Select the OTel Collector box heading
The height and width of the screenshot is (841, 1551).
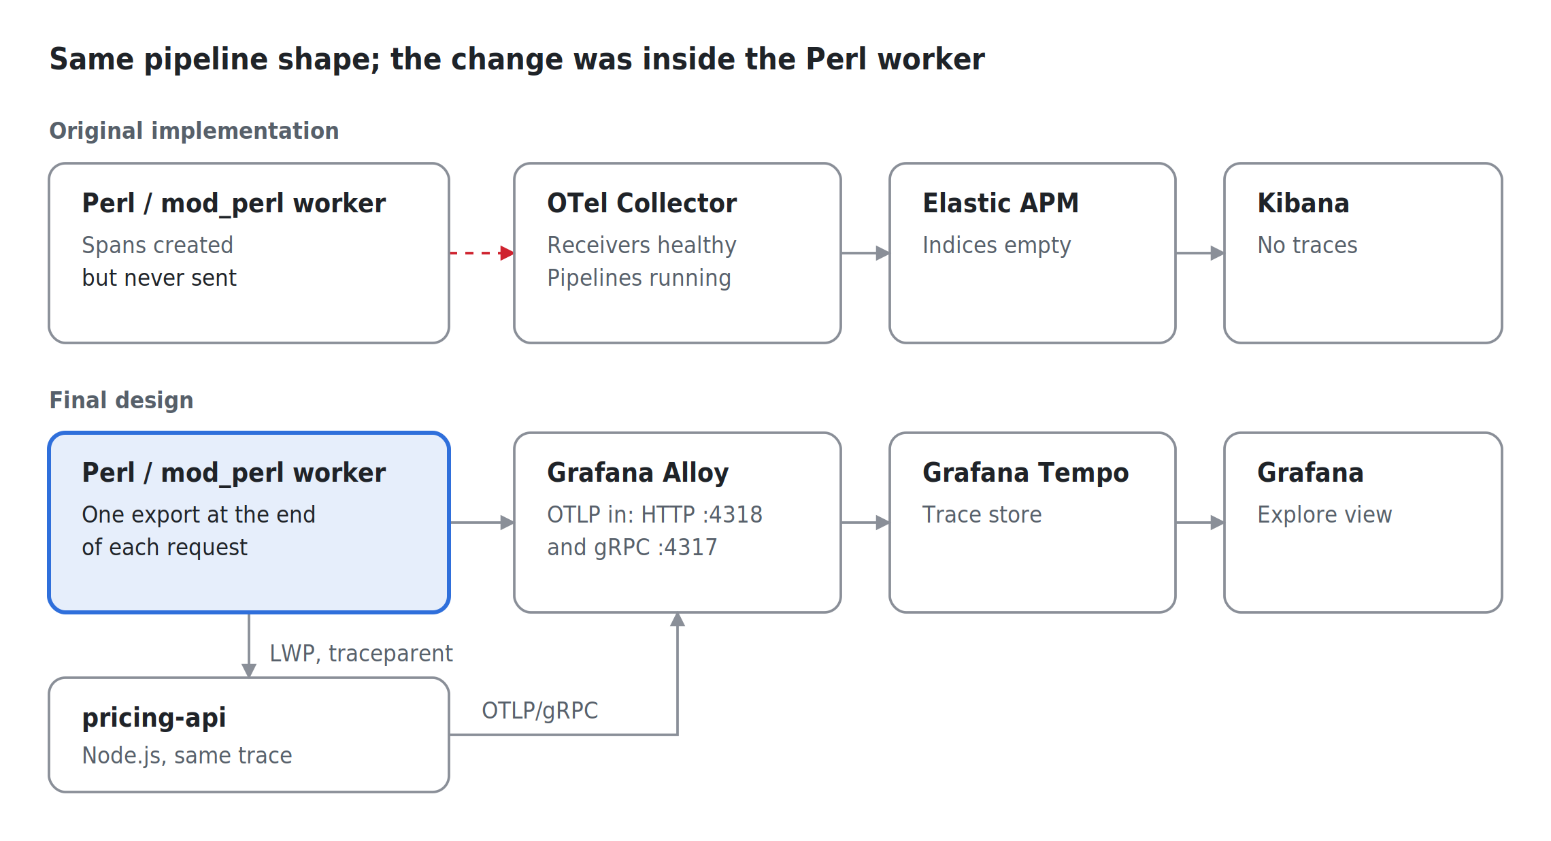641,203
